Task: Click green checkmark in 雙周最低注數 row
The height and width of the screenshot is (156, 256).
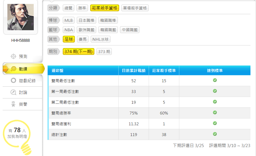Action: click(215, 80)
